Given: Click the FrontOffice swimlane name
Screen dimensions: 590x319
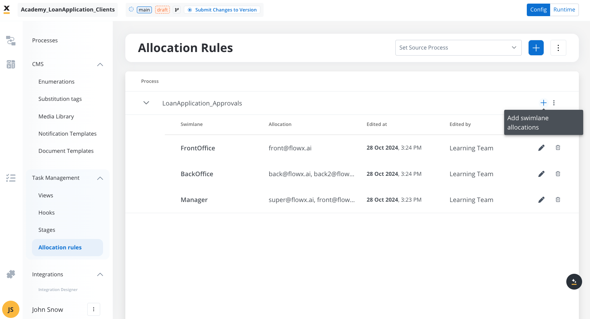Looking at the screenshot, I should [198, 148].
